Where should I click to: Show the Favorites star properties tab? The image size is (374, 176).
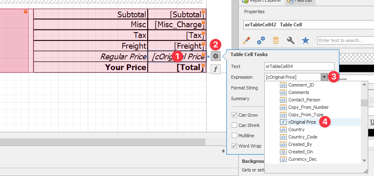click(x=305, y=40)
